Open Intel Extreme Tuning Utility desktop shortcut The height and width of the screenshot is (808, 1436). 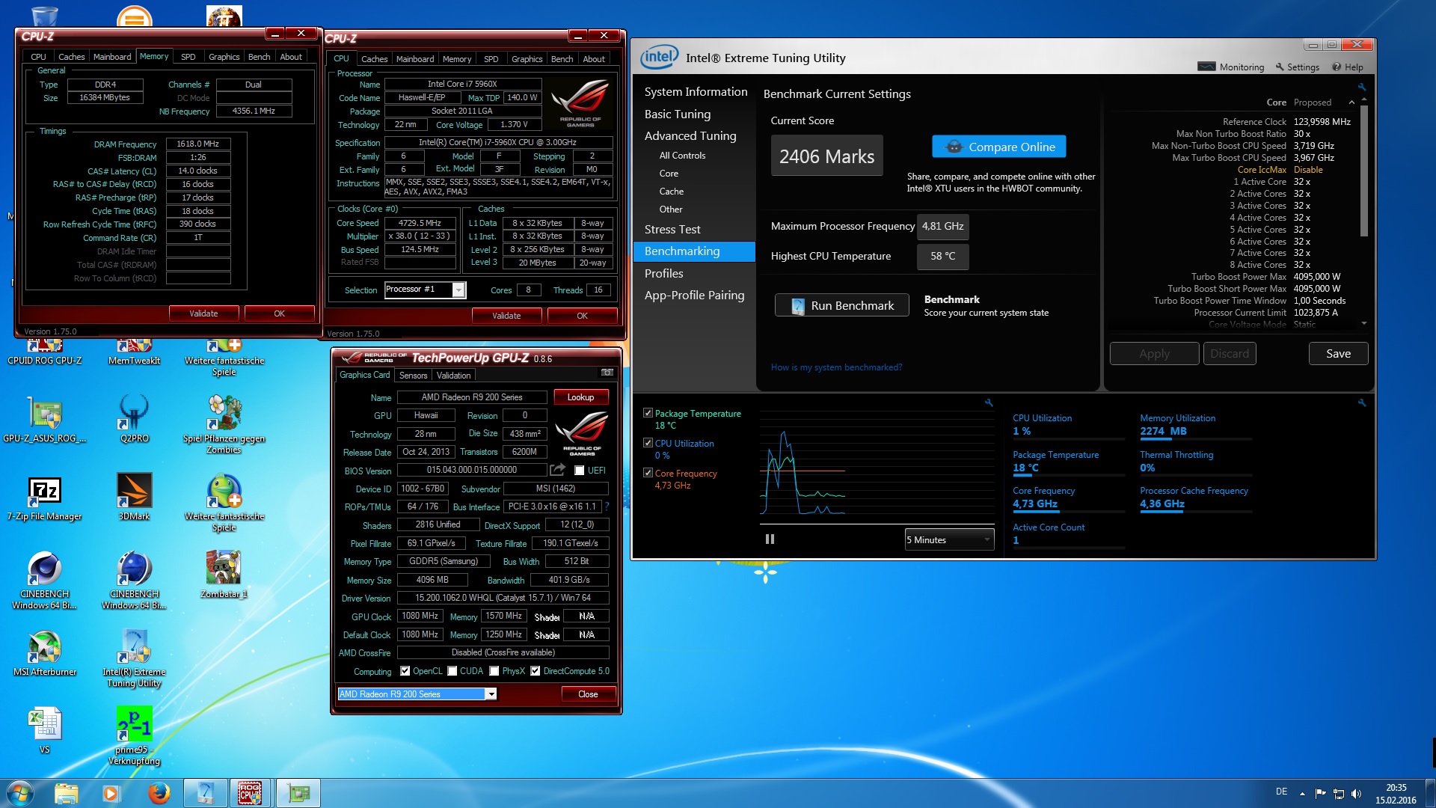click(x=134, y=658)
